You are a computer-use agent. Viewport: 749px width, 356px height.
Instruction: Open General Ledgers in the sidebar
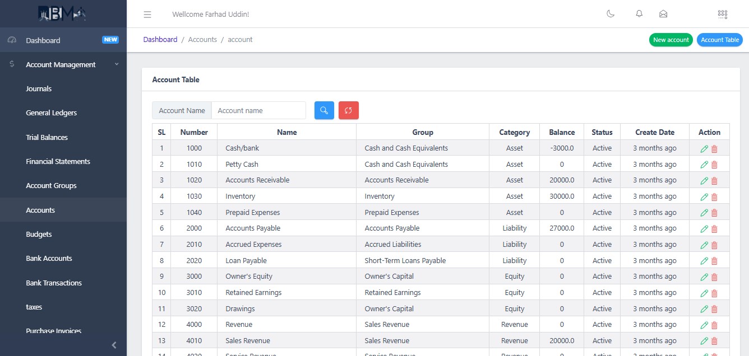click(63, 113)
